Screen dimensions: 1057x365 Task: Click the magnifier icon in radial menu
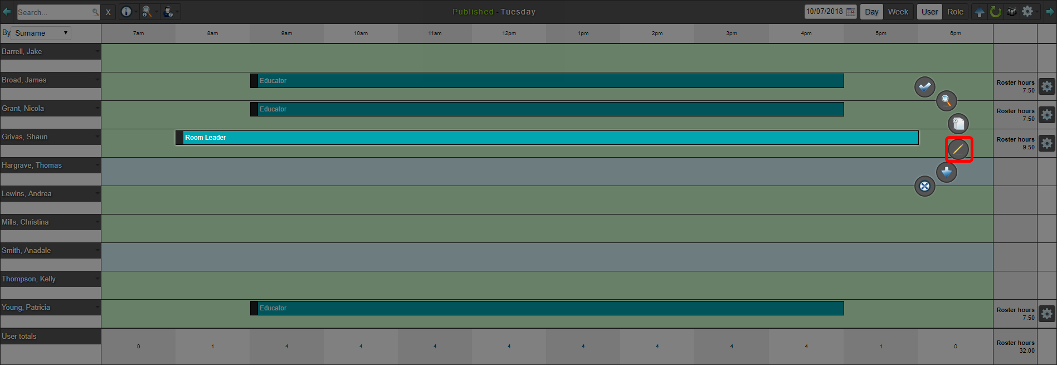[946, 101]
